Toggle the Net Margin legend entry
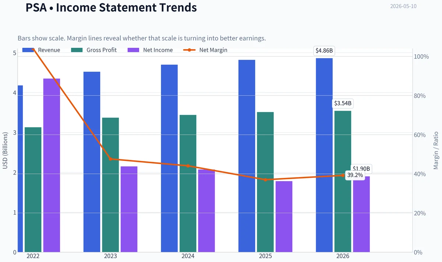 [x=205, y=50]
